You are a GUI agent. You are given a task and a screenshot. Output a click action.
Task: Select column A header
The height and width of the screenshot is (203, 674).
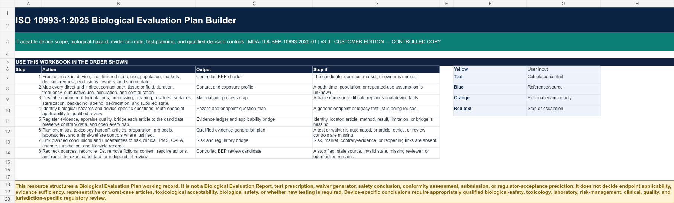point(28,4)
